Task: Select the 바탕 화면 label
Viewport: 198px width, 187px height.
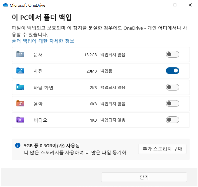Action: tap(43, 88)
